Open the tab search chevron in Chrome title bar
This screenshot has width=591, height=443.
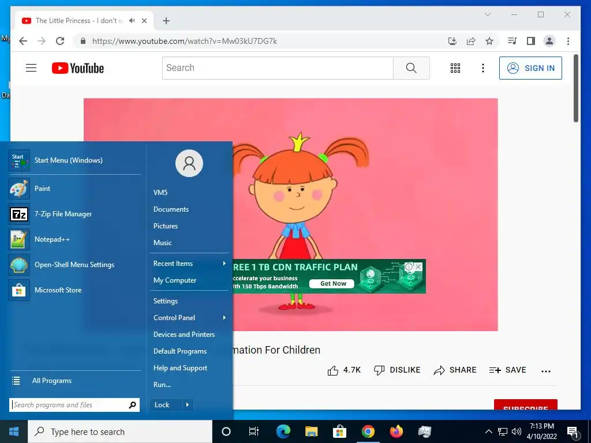coord(487,14)
